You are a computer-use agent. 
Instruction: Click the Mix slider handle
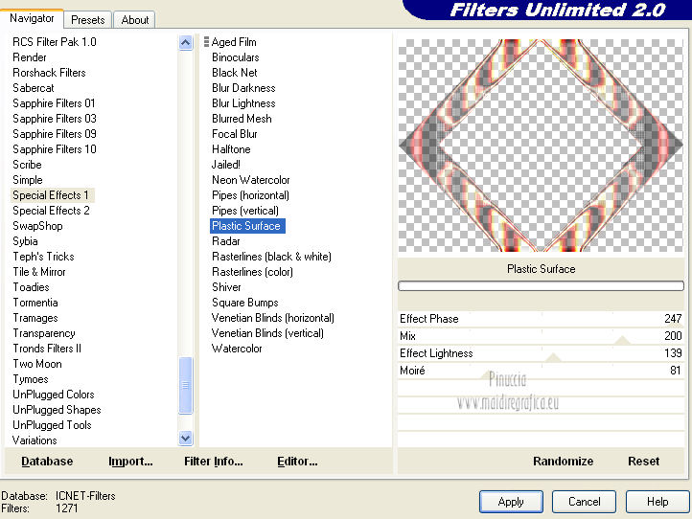coord(622,340)
